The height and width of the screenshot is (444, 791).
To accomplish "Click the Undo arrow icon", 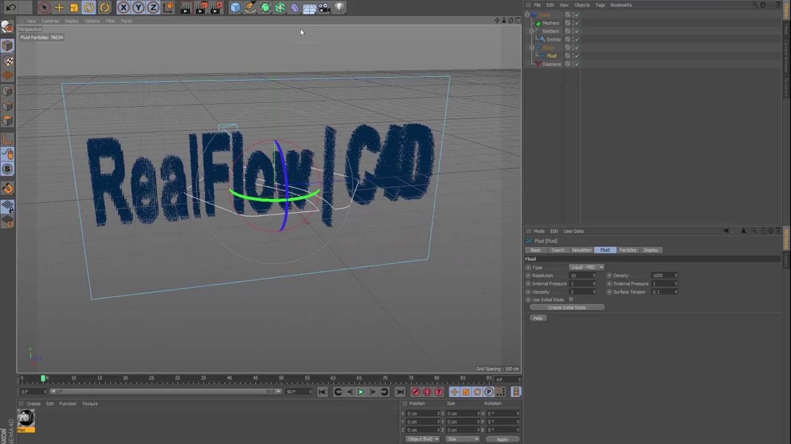I will click(11, 7).
